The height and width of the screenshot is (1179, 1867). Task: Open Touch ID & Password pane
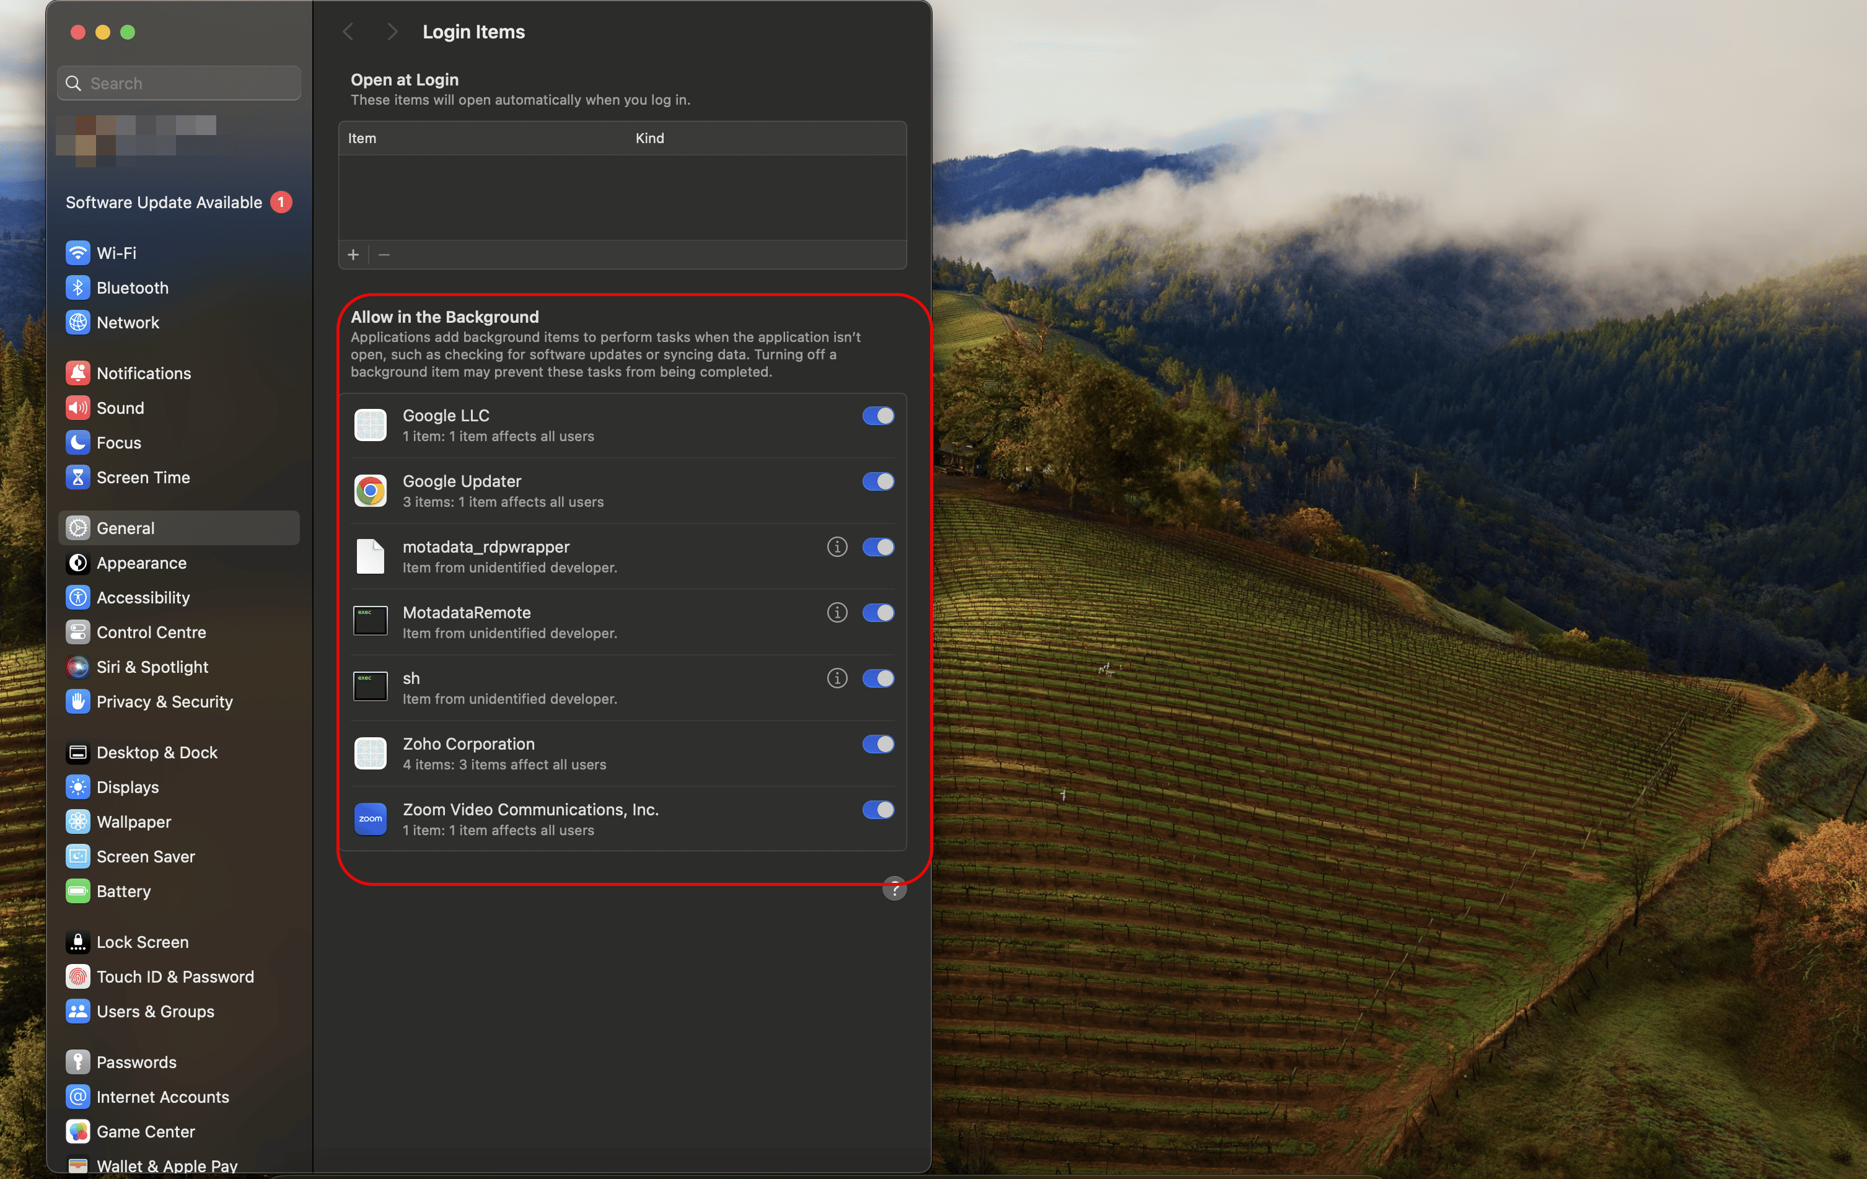[x=175, y=976]
